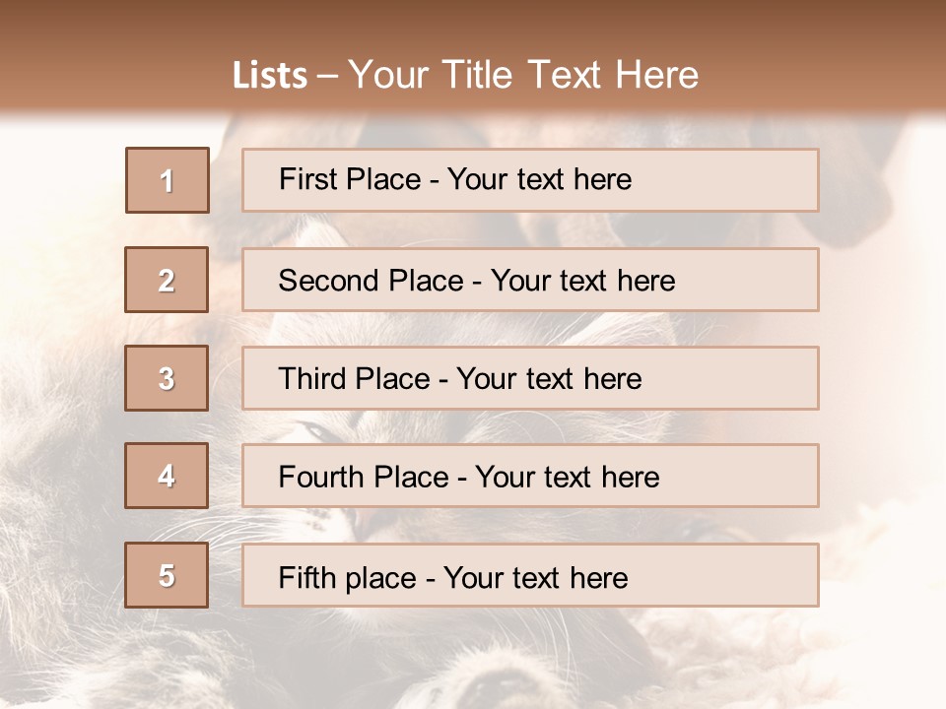Select the number 4 square
The image size is (946, 709).
(x=167, y=476)
